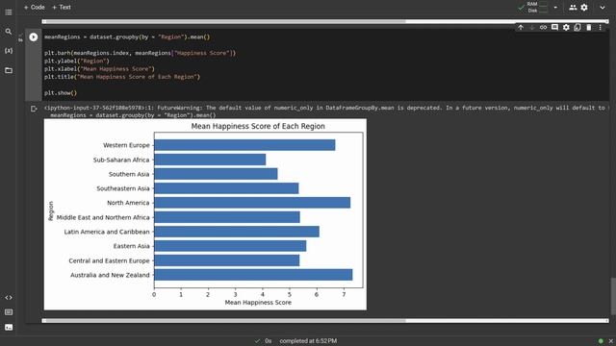Click the 'Western Europe' chart label

tap(126, 145)
